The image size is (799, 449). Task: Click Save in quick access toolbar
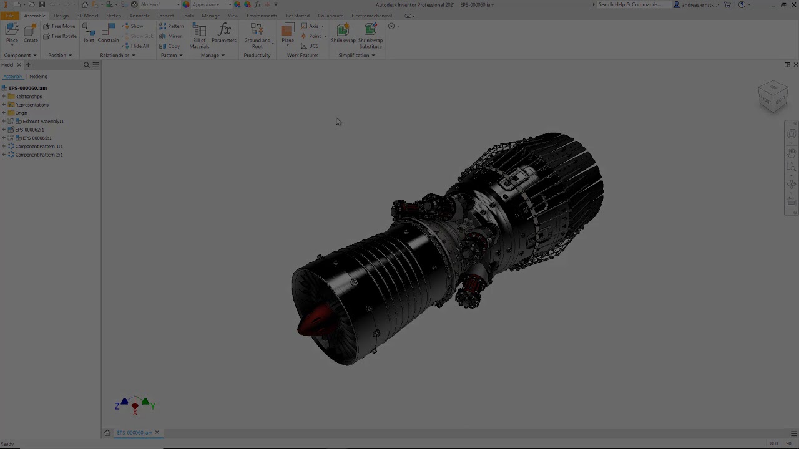click(x=42, y=4)
